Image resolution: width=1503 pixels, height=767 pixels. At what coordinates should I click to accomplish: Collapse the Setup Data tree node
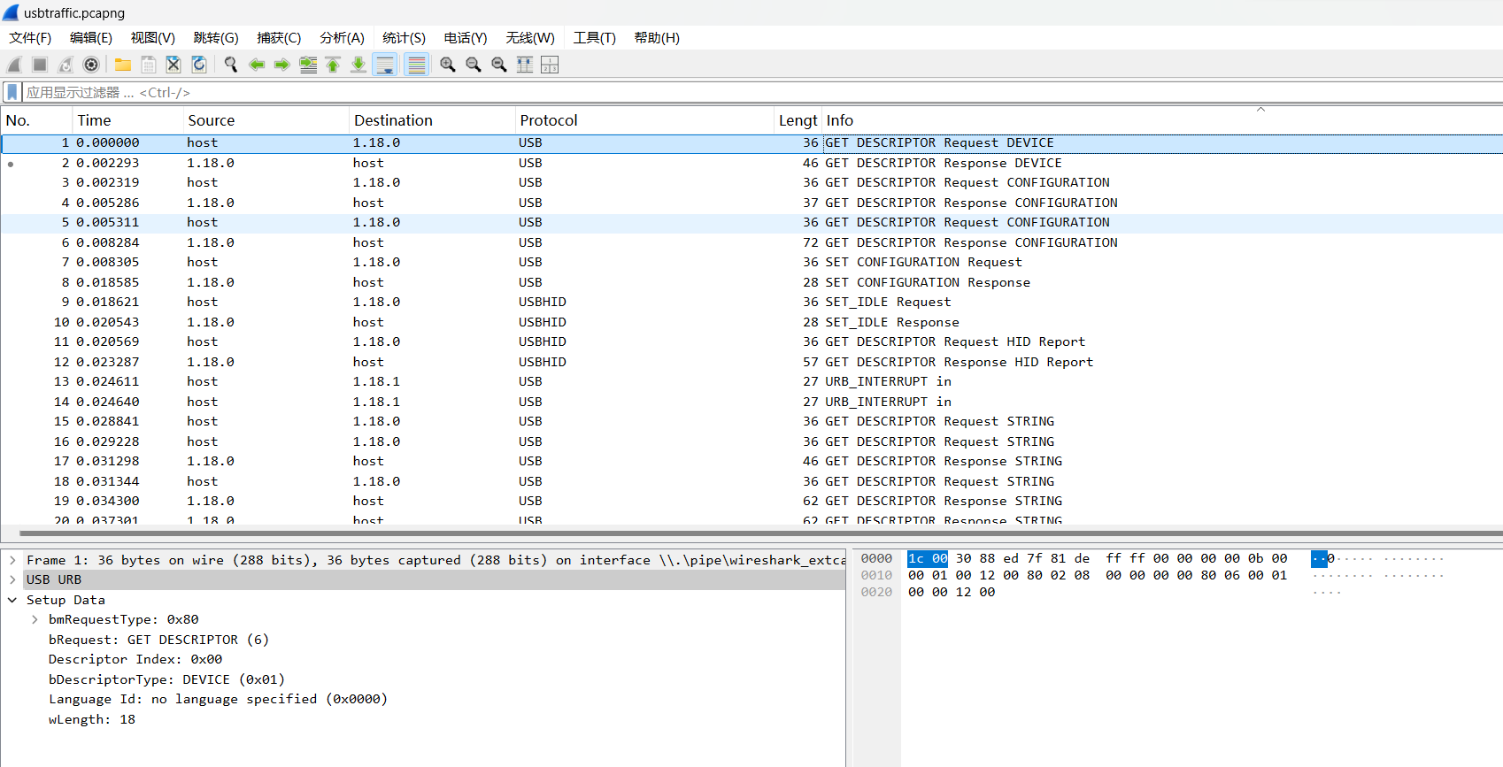coord(12,600)
